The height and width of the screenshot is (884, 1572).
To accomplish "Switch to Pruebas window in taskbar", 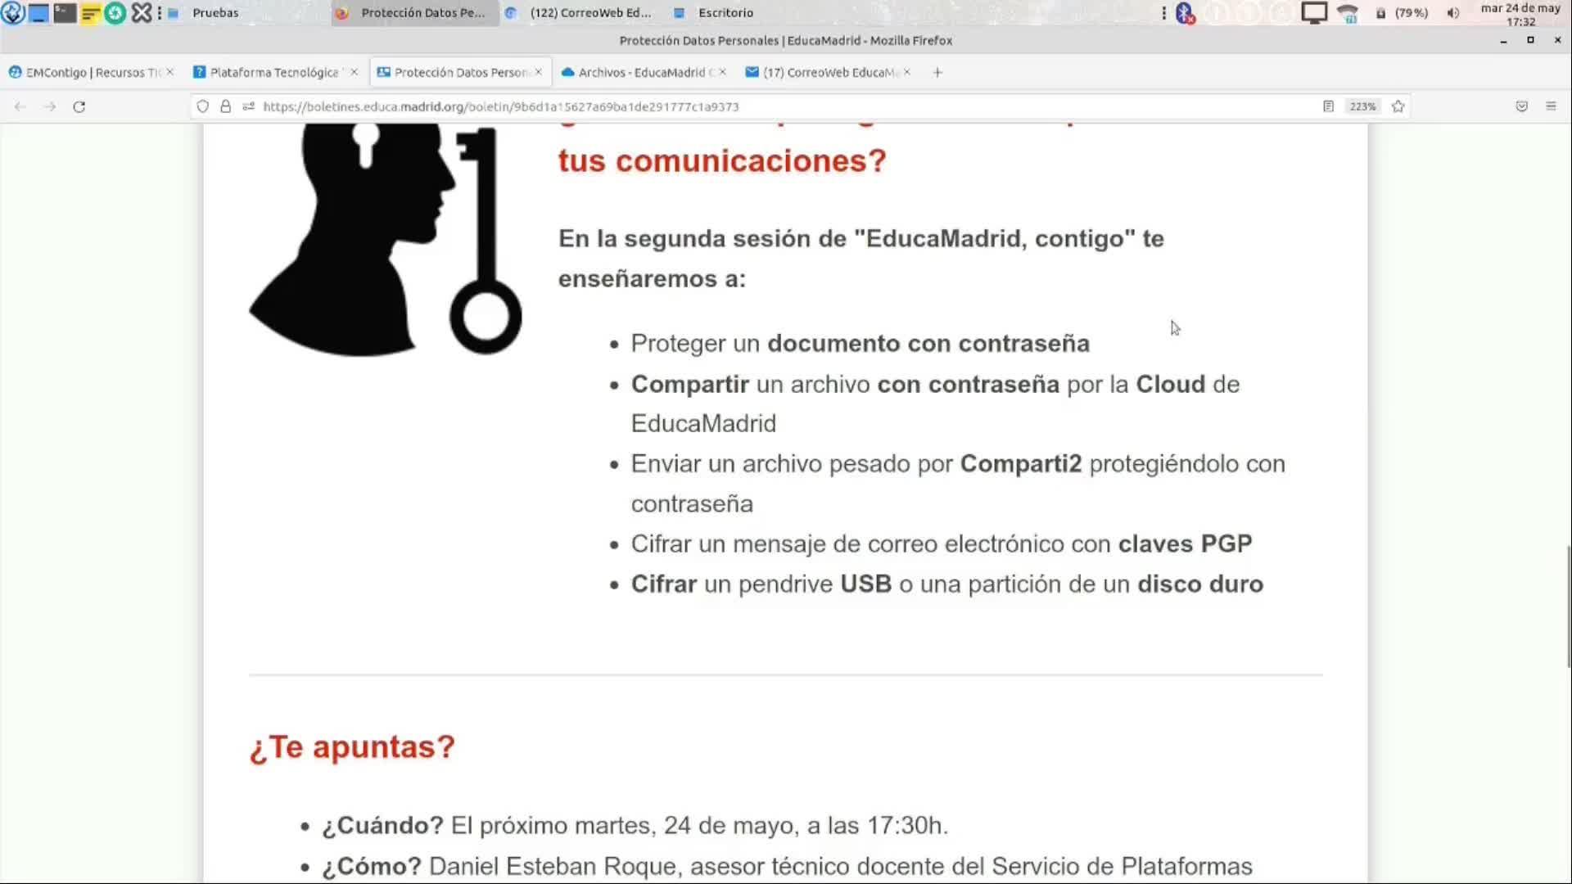I will [215, 13].
